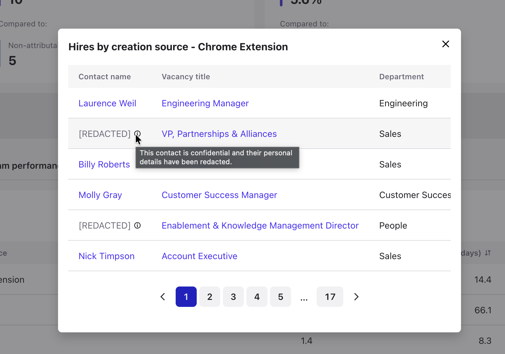The image size is (505, 354).
Task: Go to previous page using left chevron
Action: pos(163,297)
